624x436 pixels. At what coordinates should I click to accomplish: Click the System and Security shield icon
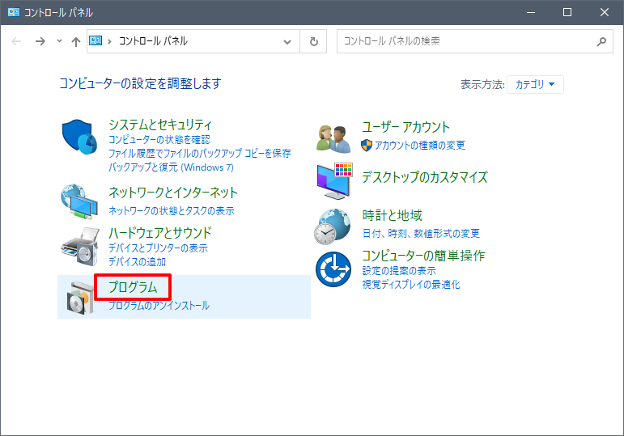tap(79, 137)
